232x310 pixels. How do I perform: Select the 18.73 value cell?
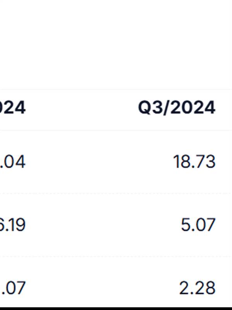coord(194,161)
